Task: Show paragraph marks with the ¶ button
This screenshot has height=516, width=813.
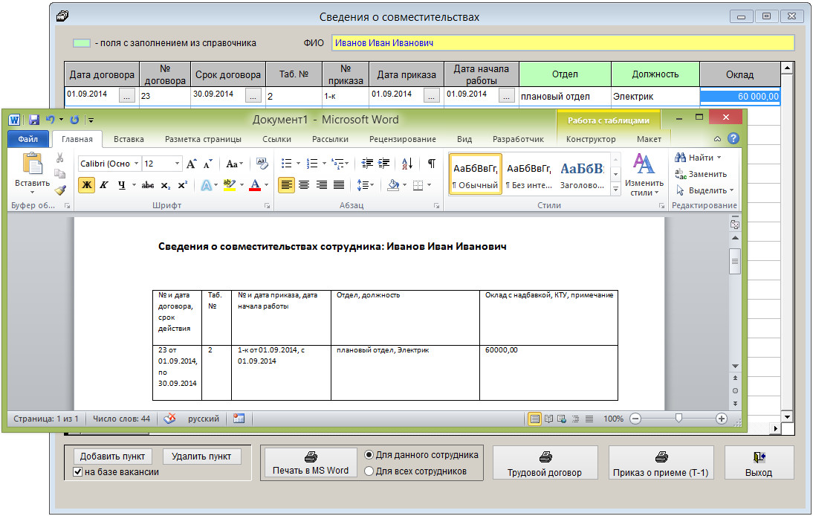Action: (x=431, y=164)
